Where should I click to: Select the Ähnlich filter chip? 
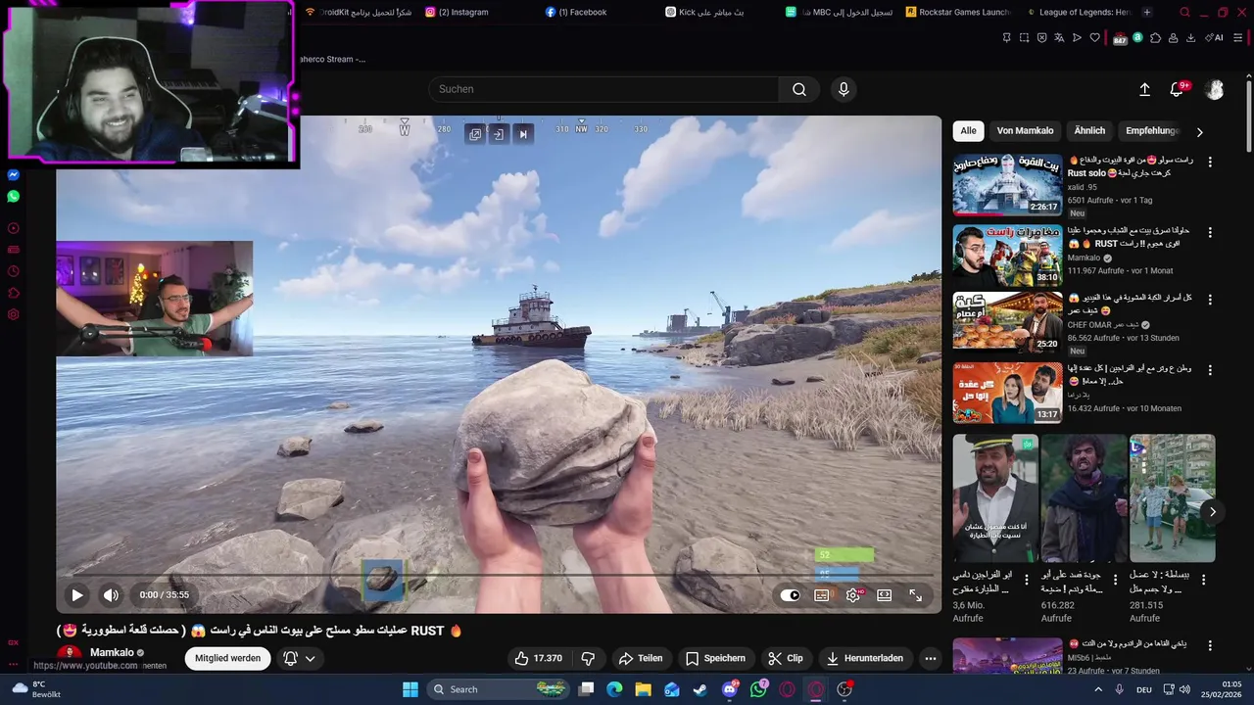pyautogui.click(x=1089, y=131)
